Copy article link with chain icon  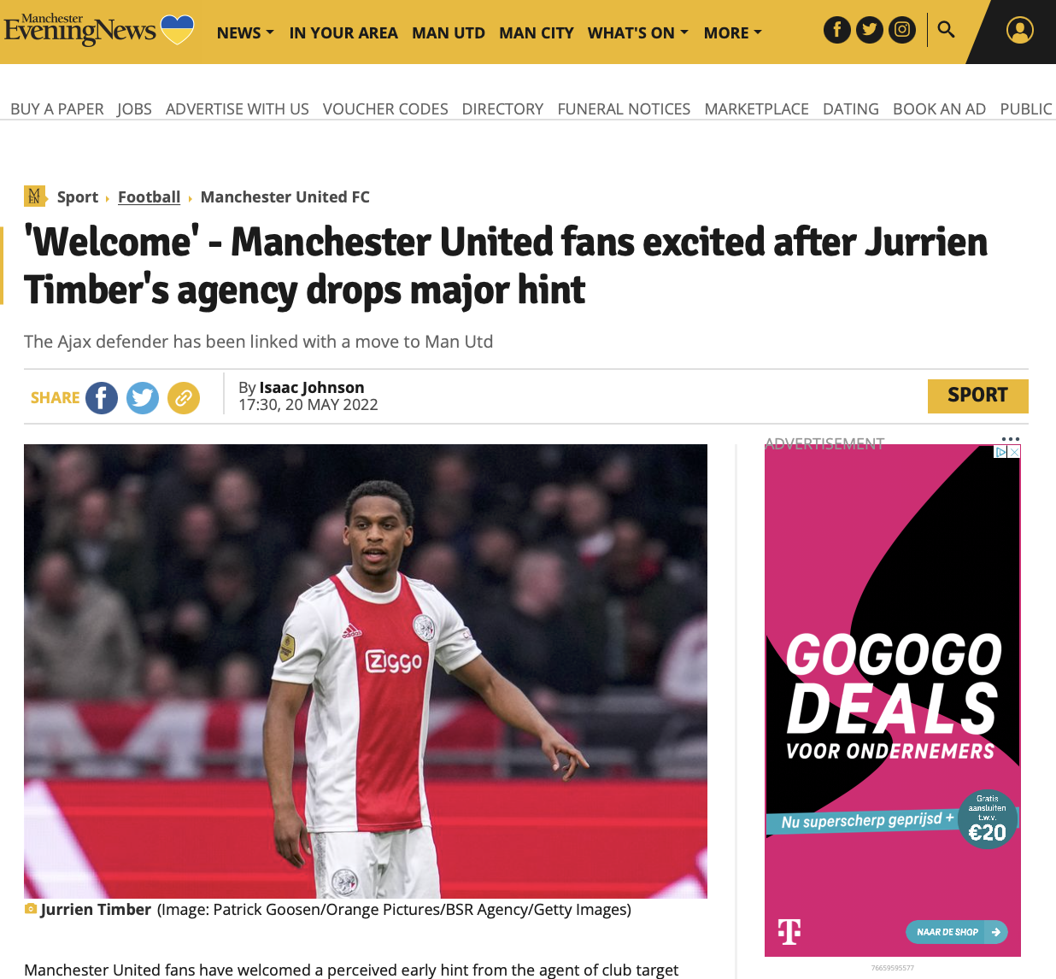(x=184, y=398)
